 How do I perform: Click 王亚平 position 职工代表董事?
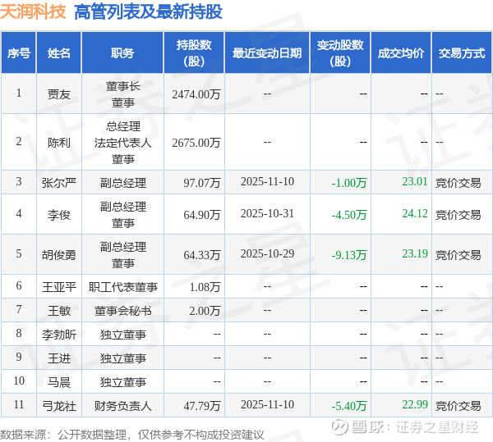point(122,287)
